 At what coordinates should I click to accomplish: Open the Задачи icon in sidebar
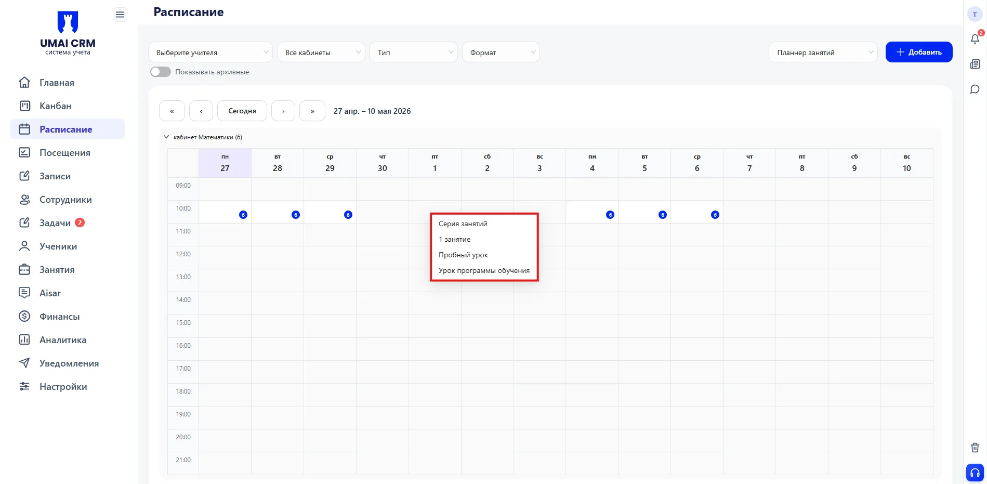click(24, 223)
